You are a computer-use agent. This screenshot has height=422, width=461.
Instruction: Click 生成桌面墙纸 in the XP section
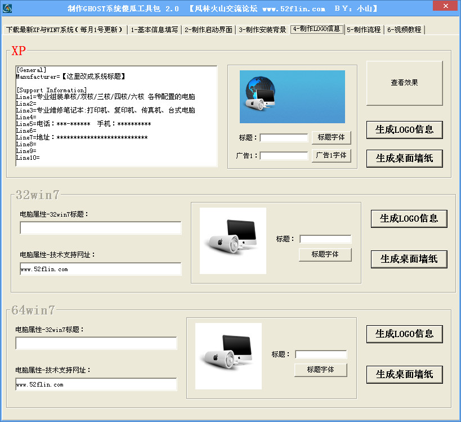pyautogui.click(x=404, y=158)
